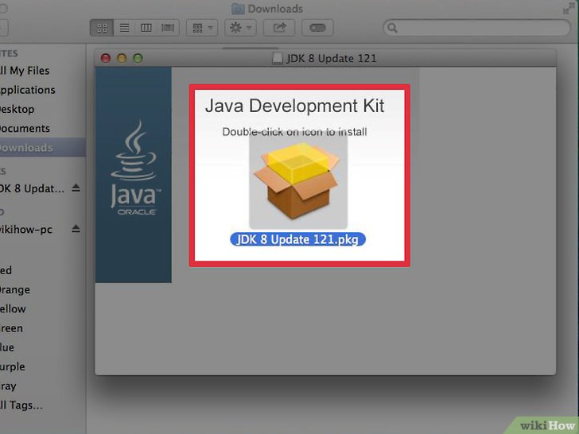Select Downloads in the sidebar
579x434 pixels.
coord(41,148)
